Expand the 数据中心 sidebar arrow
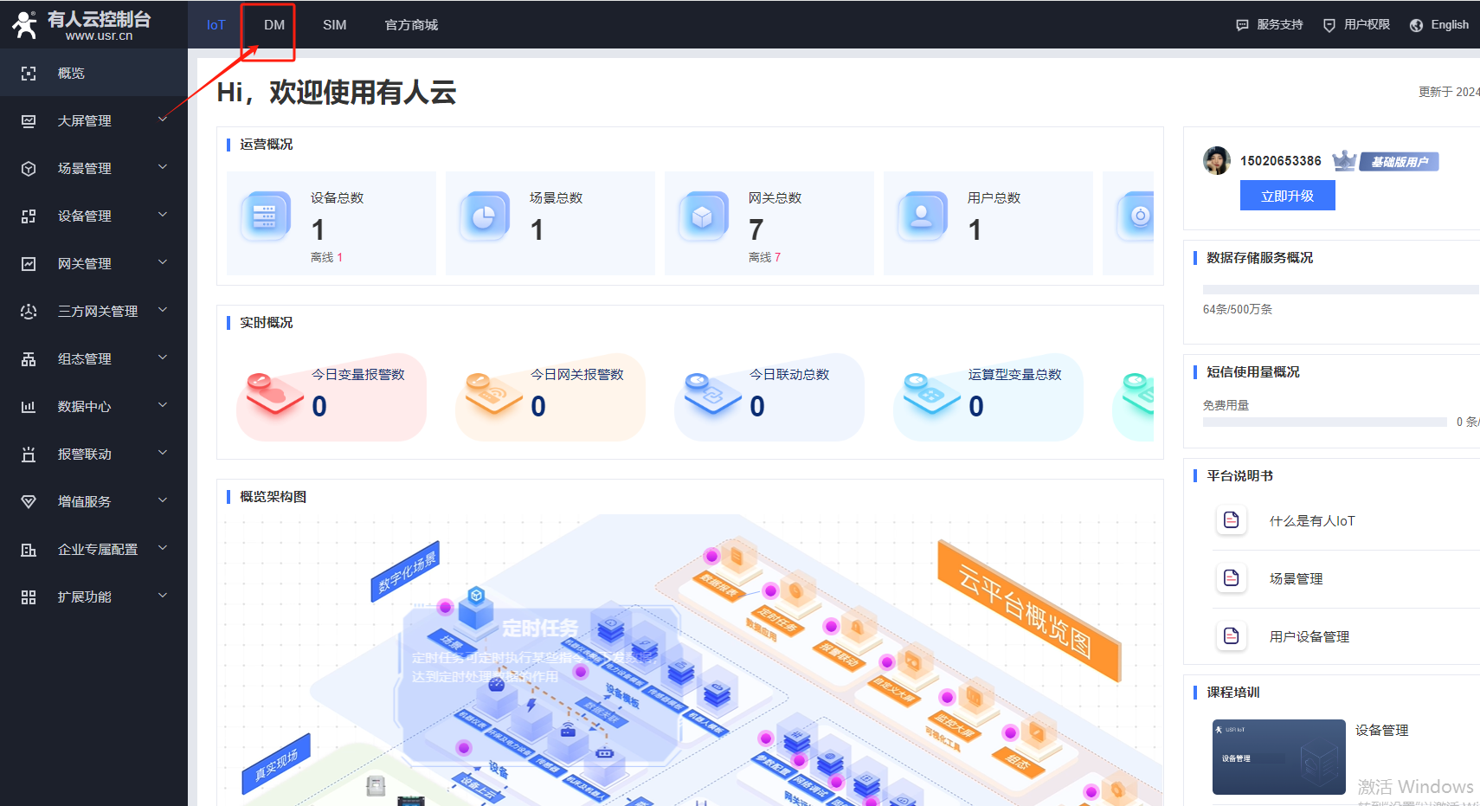This screenshot has height=806, width=1480. tap(163, 405)
